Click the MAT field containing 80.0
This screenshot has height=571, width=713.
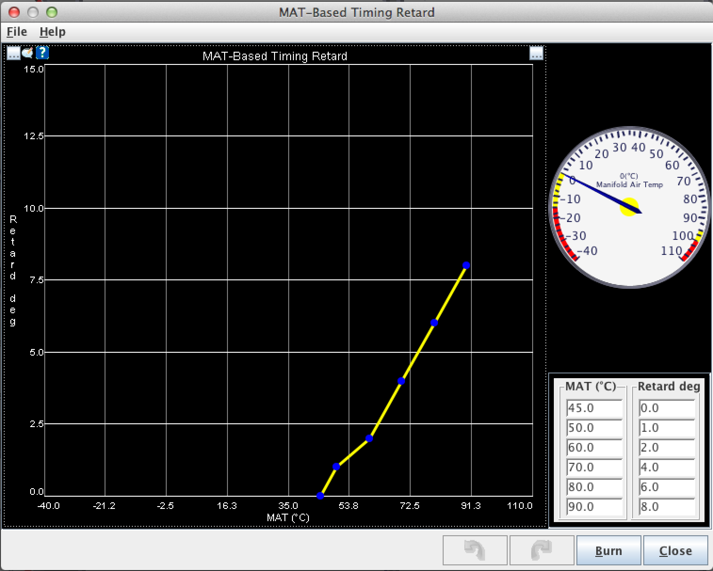click(x=594, y=487)
